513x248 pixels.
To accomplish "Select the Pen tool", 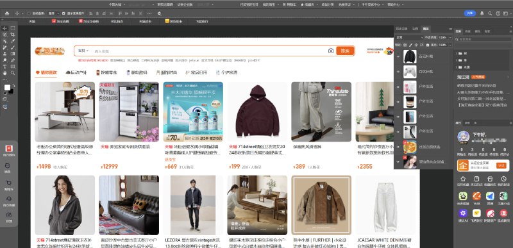I will click(13, 60).
